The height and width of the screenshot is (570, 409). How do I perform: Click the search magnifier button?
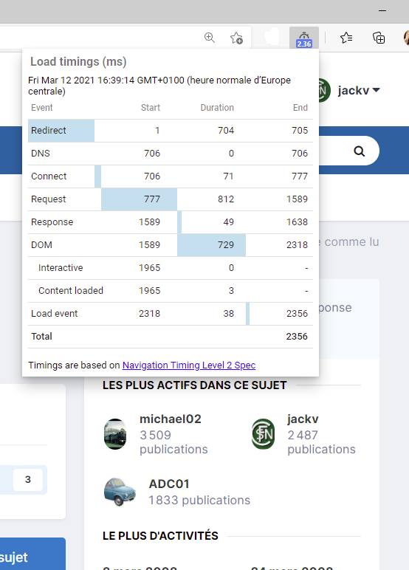coord(360,151)
